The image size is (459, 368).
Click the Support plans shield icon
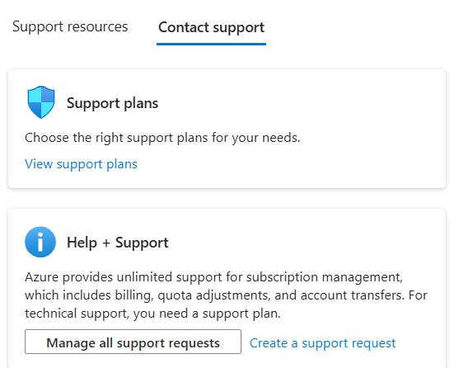coord(41,102)
